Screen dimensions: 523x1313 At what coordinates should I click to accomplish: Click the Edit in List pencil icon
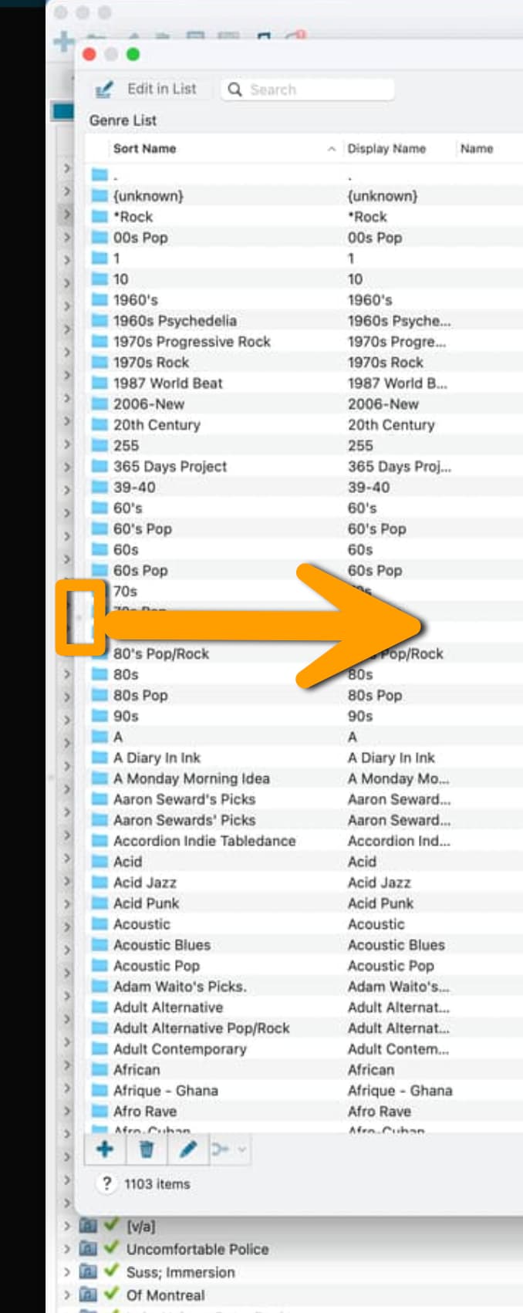[x=104, y=89]
